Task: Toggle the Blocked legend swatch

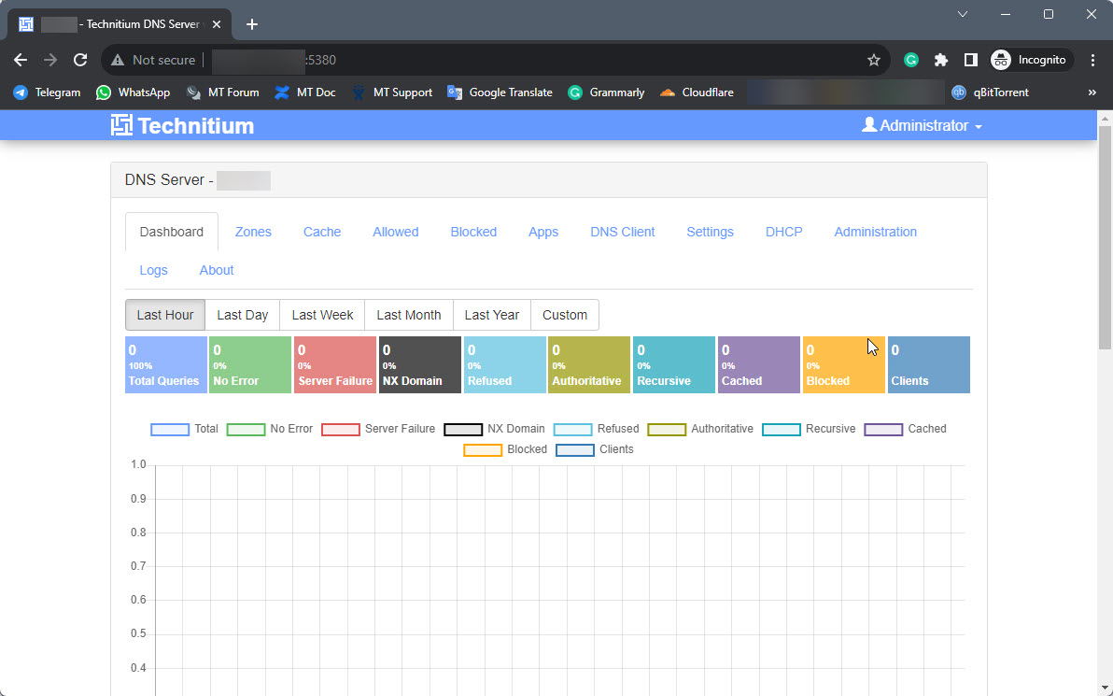Action: click(x=483, y=450)
